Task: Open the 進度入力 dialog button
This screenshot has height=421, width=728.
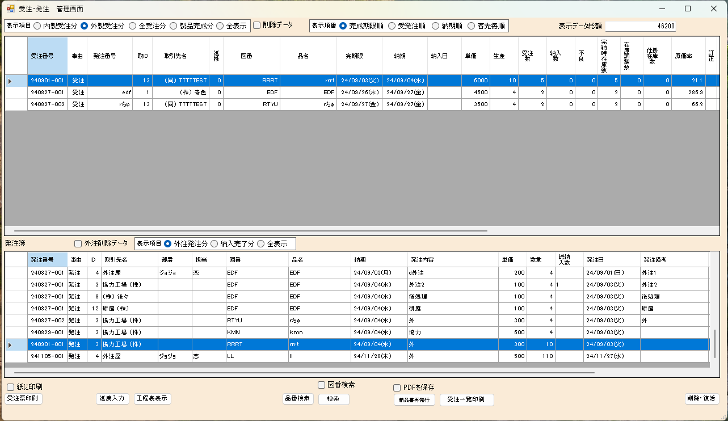Action: [112, 398]
